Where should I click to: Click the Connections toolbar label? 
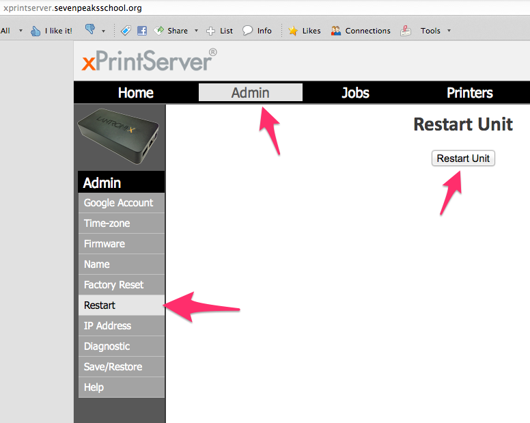367,31
